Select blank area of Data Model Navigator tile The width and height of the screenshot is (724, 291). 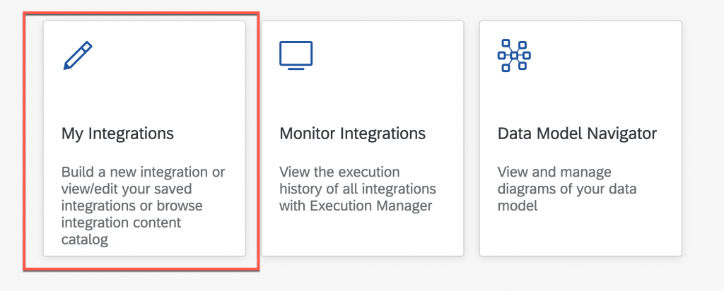tap(580, 235)
